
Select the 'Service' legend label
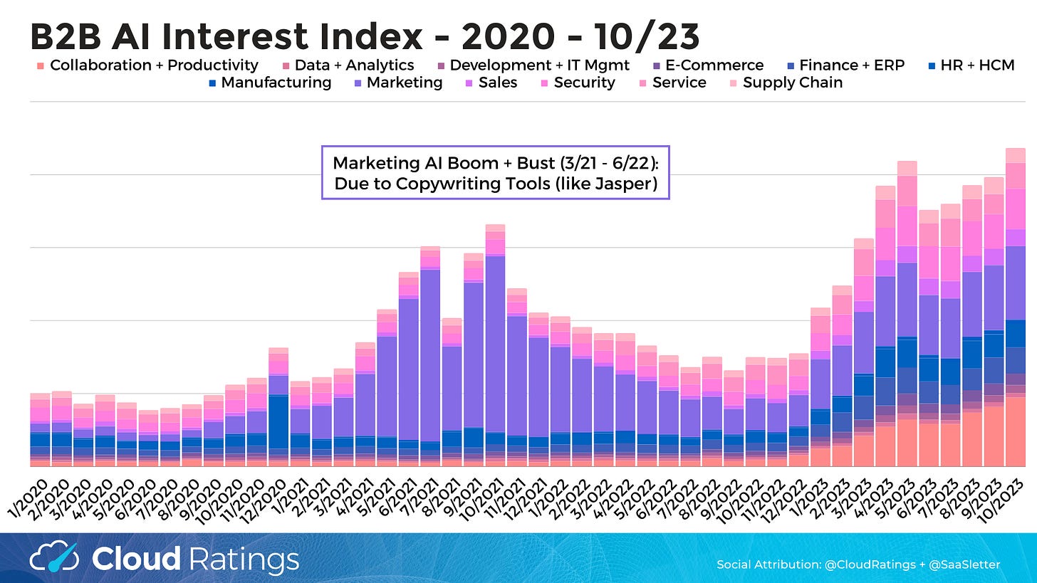(x=679, y=83)
